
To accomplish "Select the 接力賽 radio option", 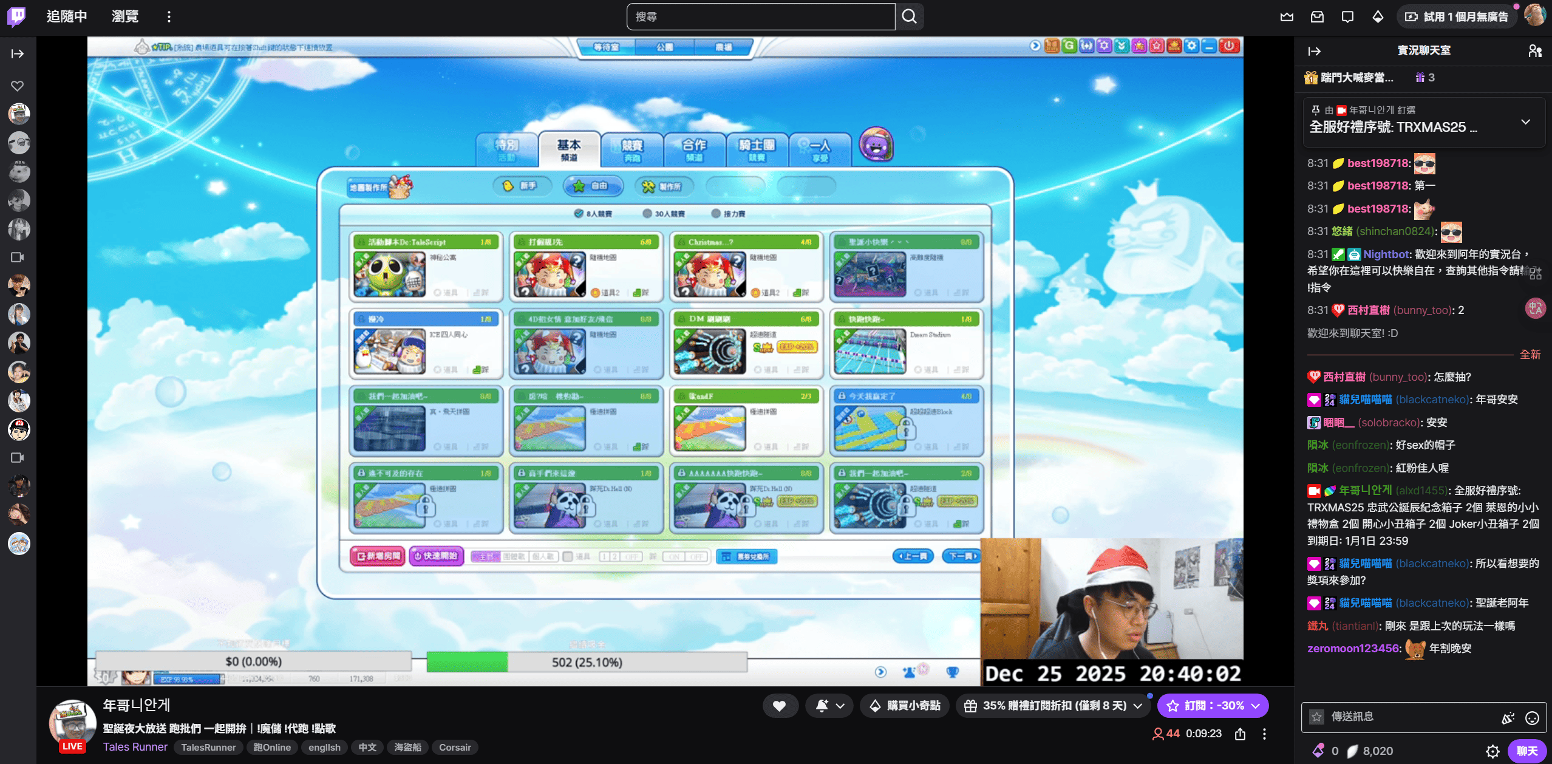I will pos(716,214).
